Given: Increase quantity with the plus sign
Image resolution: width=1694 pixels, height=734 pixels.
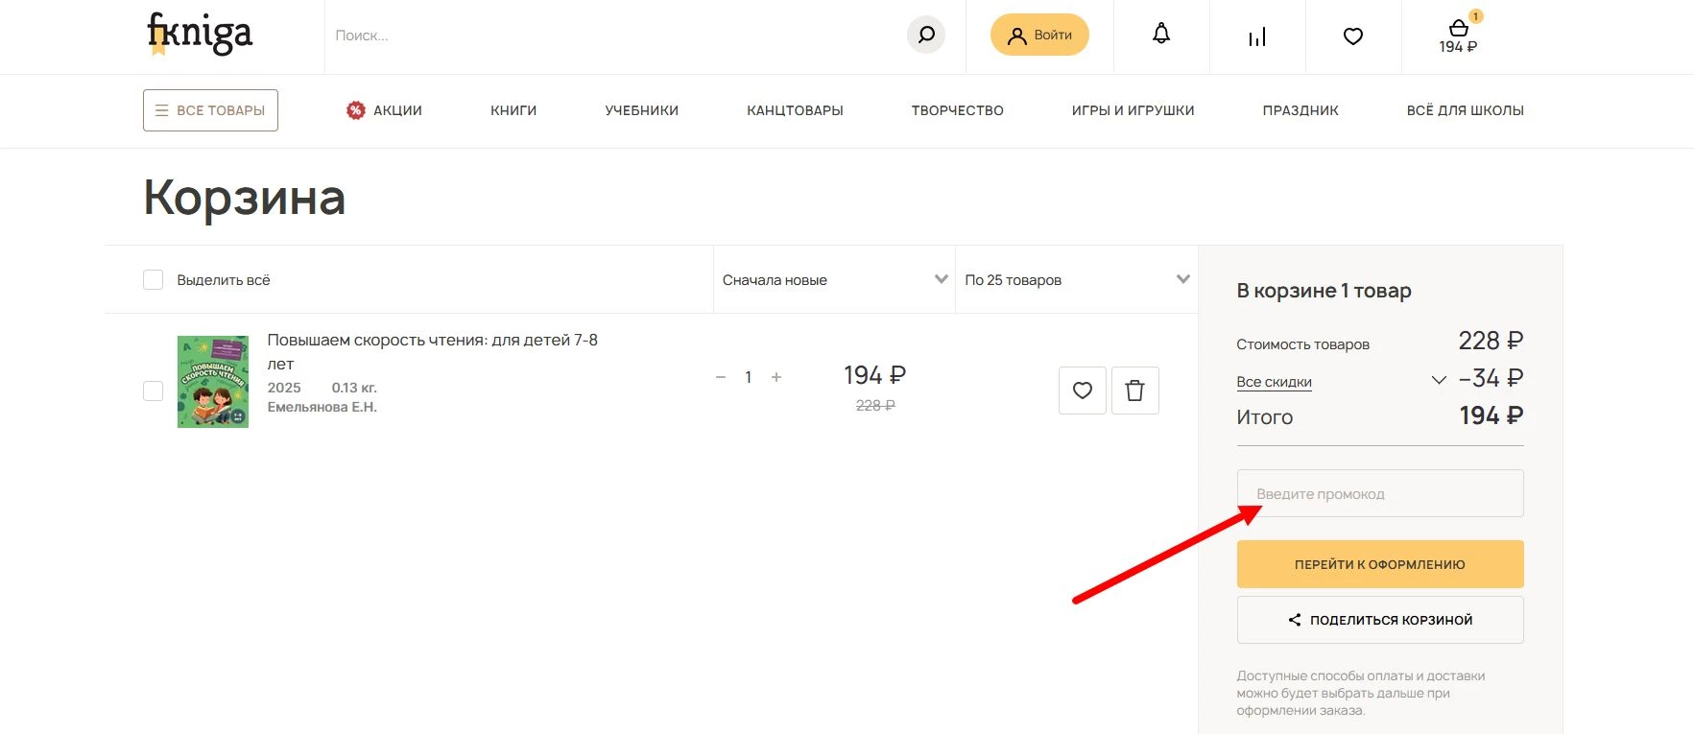Looking at the screenshot, I should pyautogui.click(x=776, y=377).
